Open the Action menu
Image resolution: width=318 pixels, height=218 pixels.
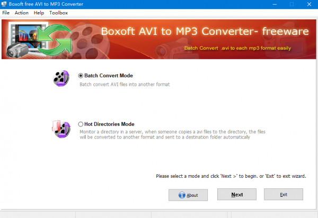coord(22,13)
